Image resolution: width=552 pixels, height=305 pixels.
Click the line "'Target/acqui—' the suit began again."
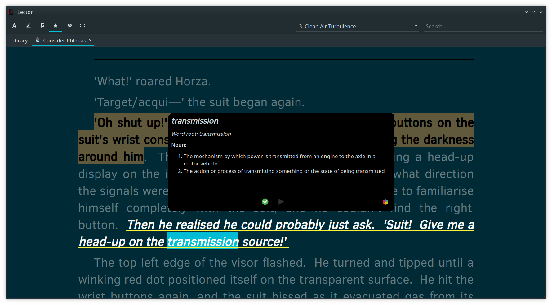click(199, 102)
